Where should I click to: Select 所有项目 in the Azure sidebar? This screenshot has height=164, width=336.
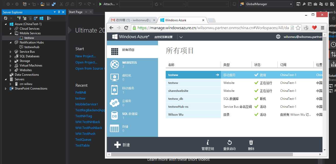pyautogui.click(x=132, y=51)
